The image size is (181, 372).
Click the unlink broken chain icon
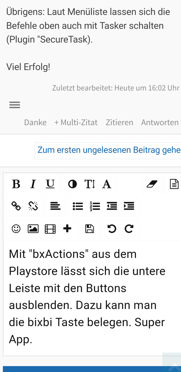tap(33, 206)
